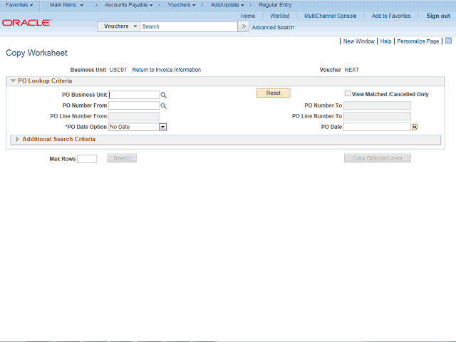This screenshot has width=456, height=342.
Task: Open page in New Window
Action: [x=359, y=41]
